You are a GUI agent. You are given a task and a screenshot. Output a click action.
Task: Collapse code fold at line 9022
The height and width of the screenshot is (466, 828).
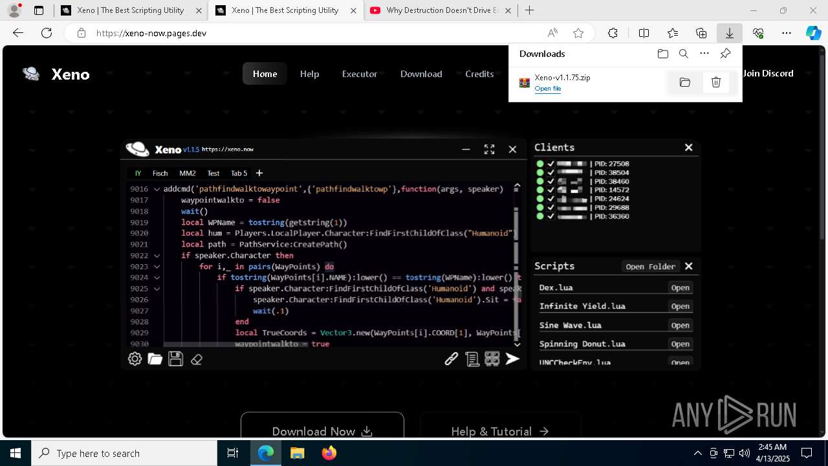click(x=157, y=256)
